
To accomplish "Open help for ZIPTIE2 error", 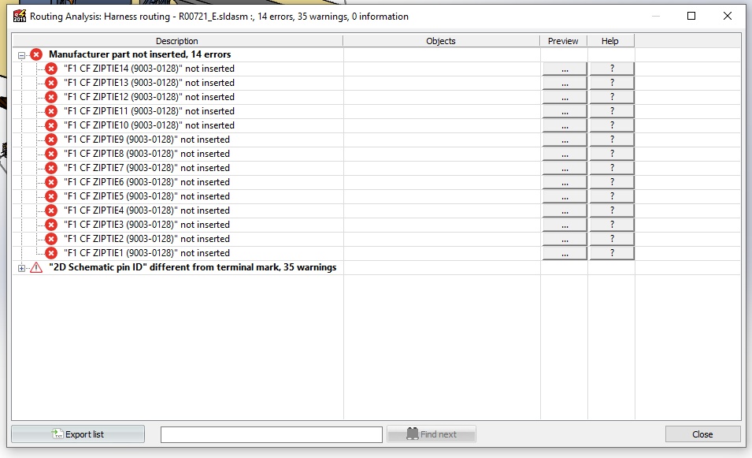I will (x=612, y=239).
